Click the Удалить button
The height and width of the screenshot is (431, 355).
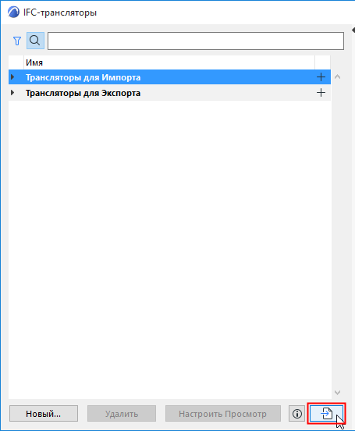click(122, 413)
